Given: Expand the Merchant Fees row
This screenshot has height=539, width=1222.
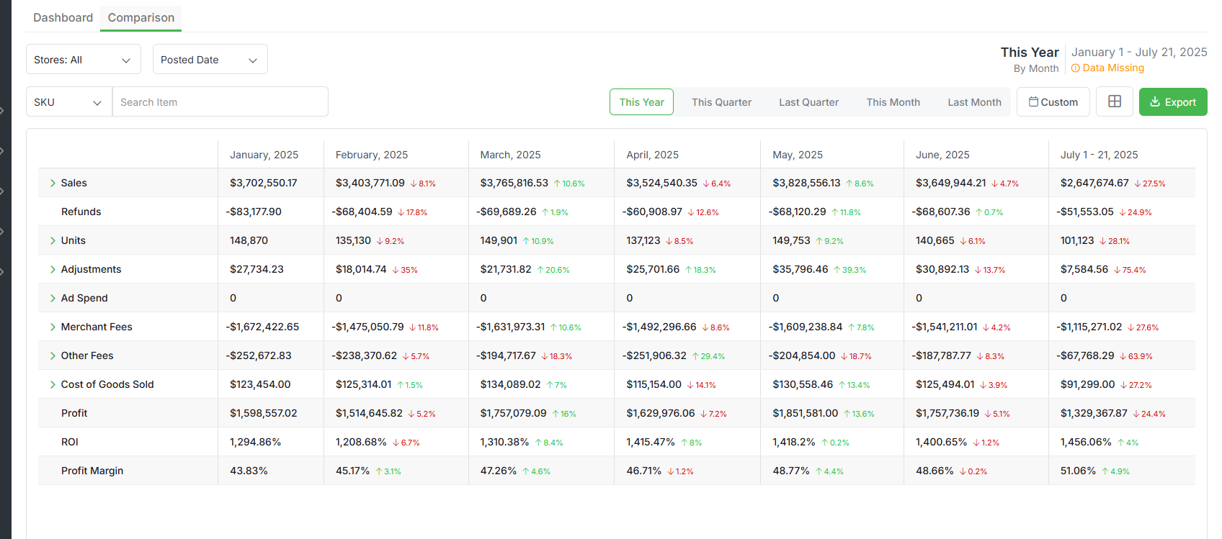Looking at the screenshot, I should click(53, 327).
